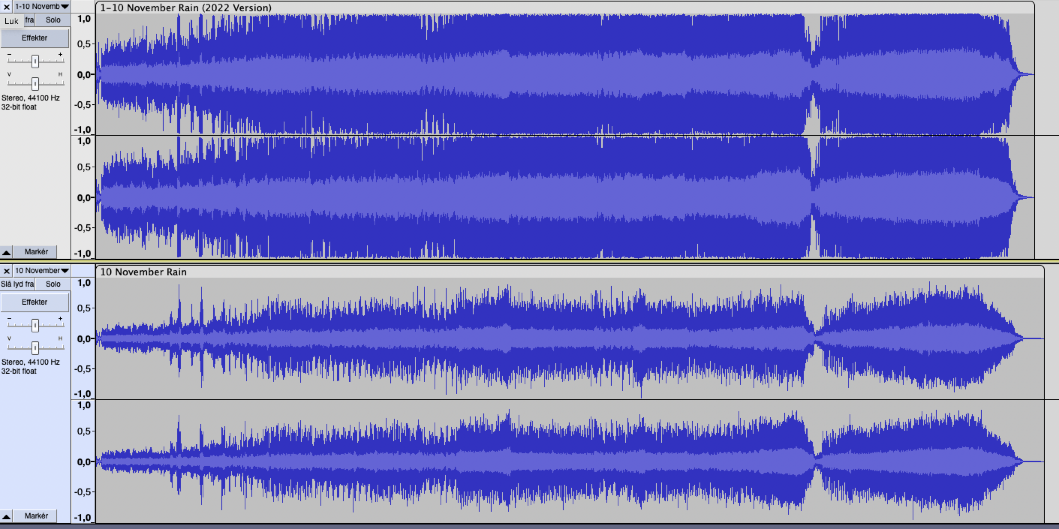Click pan slider handle on 10 November Rain track
The image size is (1059, 529).
[x=35, y=348]
